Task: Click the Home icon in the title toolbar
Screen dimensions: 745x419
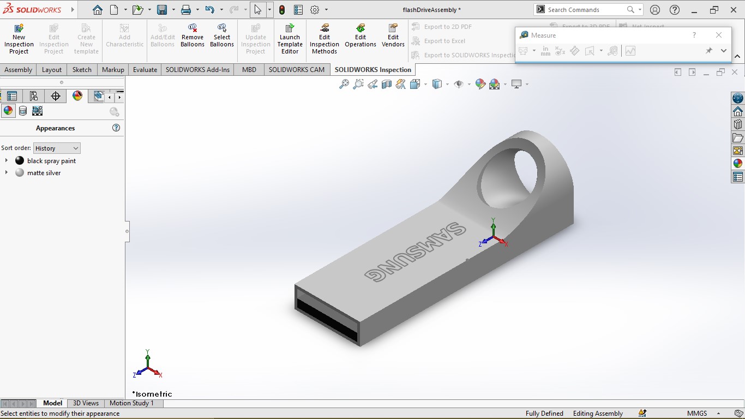Action: (x=97, y=10)
